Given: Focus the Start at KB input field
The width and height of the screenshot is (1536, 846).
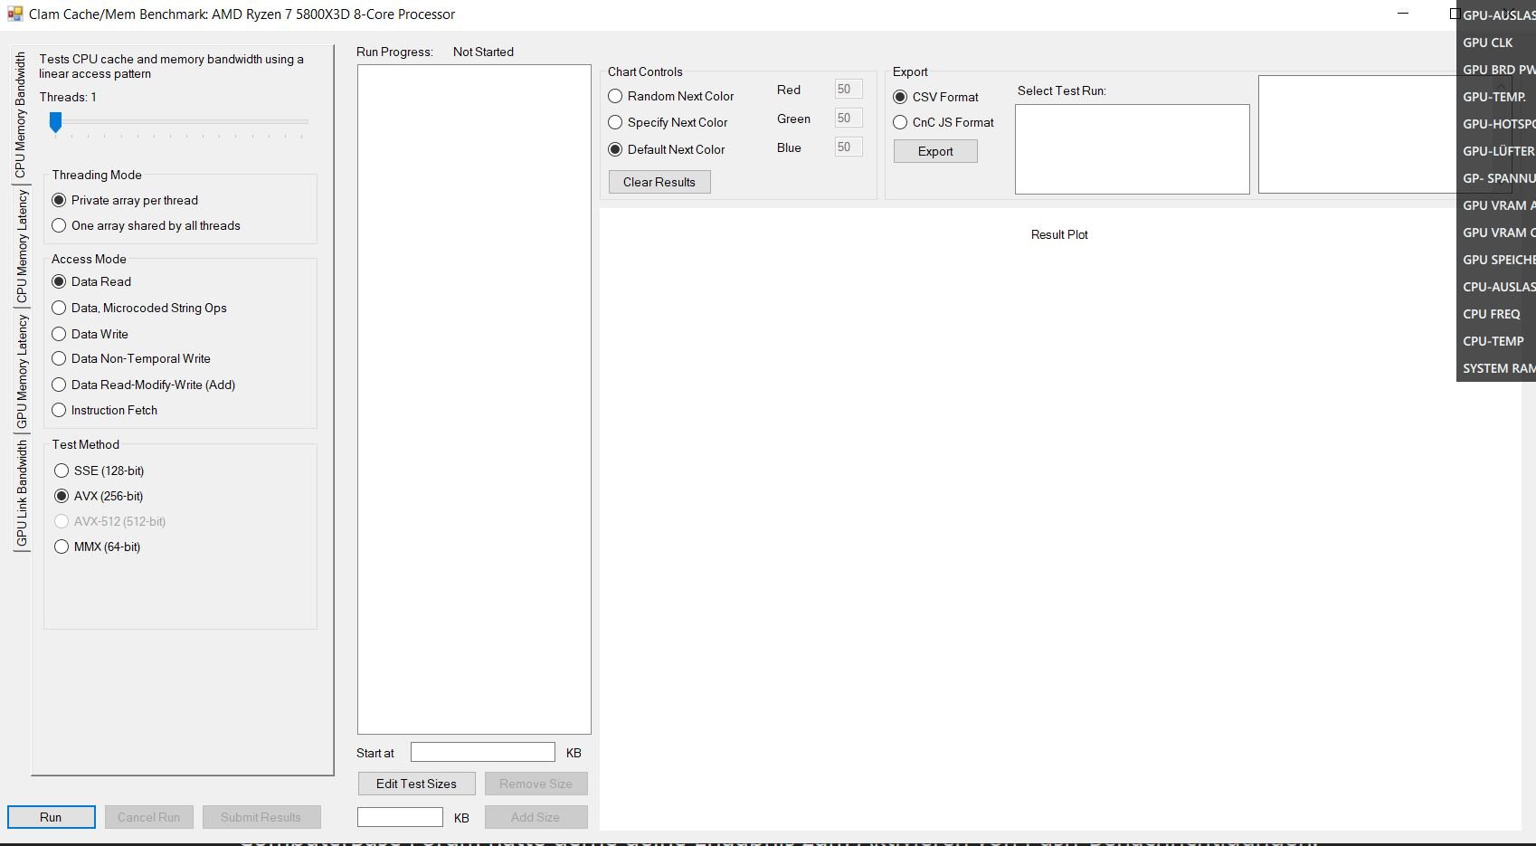Looking at the screenshot, I should (x=483, y=752).
